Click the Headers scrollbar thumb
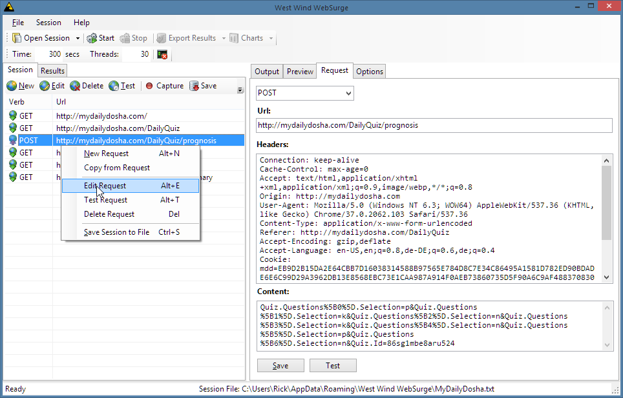 606,203
